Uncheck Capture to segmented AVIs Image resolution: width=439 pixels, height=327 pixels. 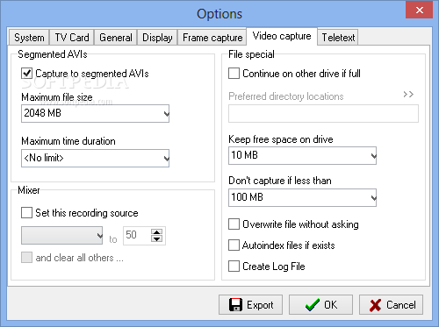point(26,74)
